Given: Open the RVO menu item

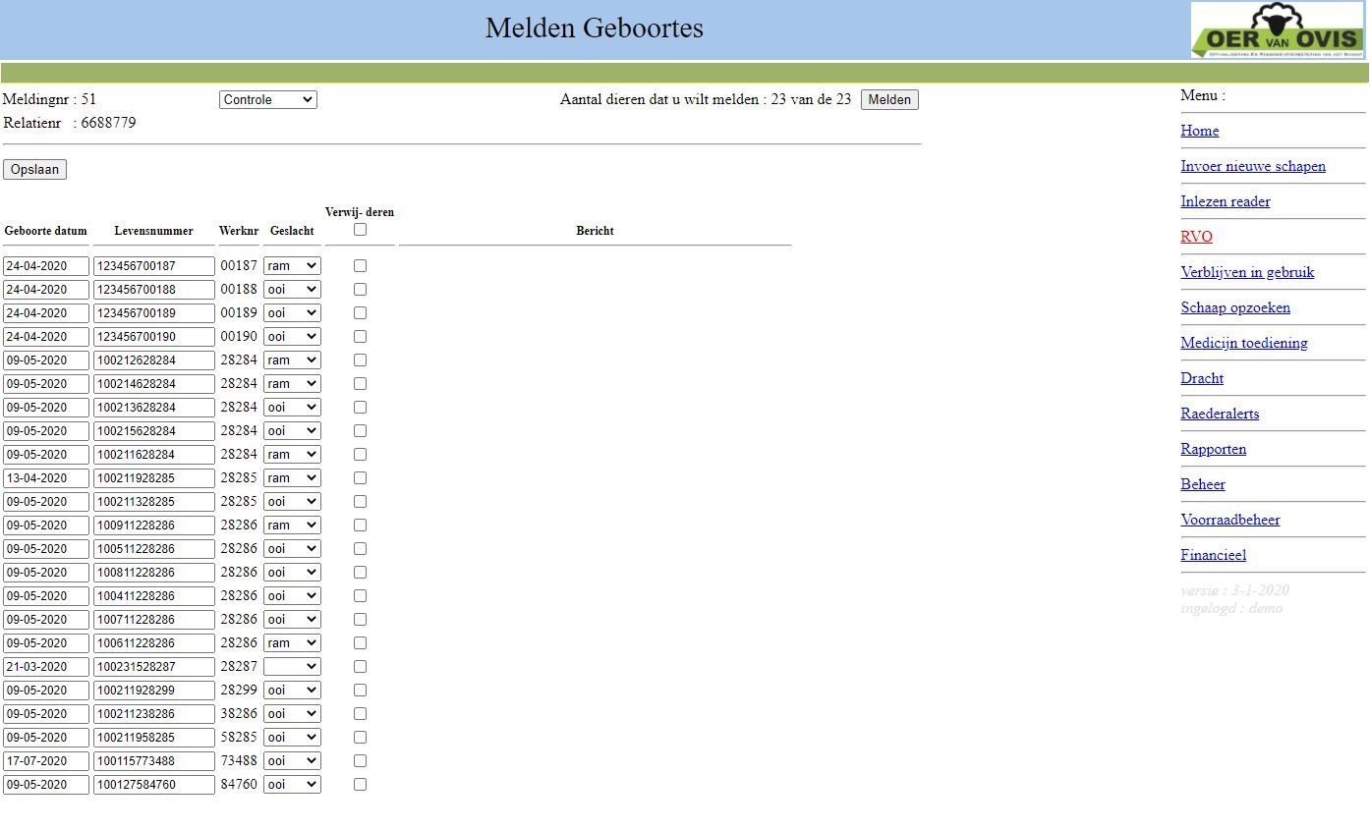Looking at the screenshot, I should coord(1196,237).
